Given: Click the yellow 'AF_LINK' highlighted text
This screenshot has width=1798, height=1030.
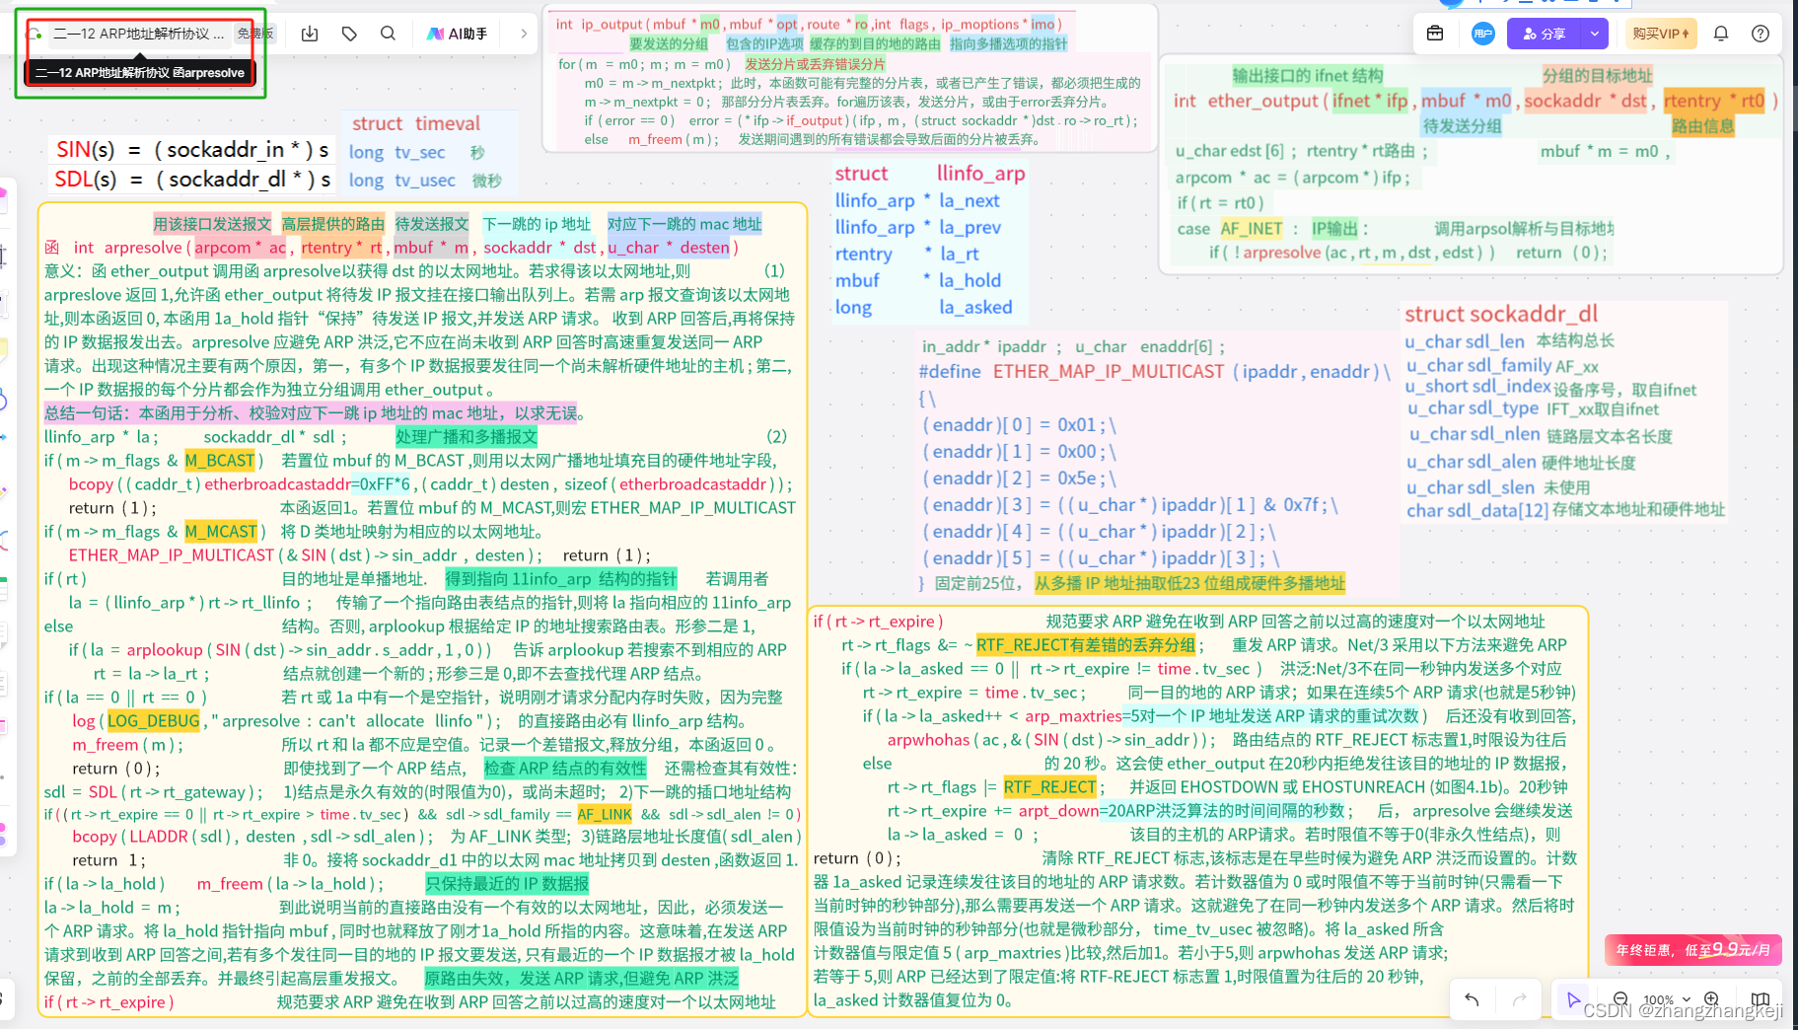Looking at the screenshot, I should [x=605, y=814].
